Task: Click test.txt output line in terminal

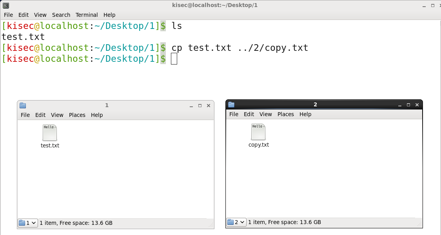Action: click(23, 37)
